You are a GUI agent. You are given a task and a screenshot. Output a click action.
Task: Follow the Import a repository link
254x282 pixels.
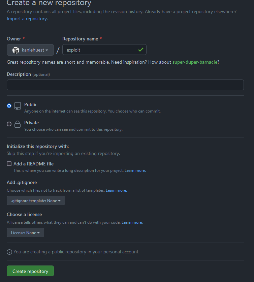coord(27,19)
